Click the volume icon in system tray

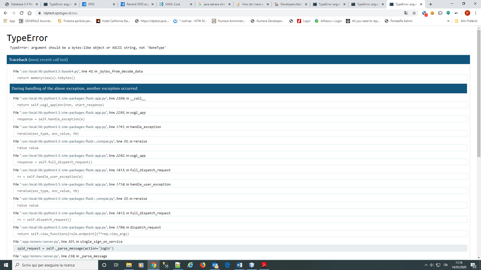click(432, 265)
